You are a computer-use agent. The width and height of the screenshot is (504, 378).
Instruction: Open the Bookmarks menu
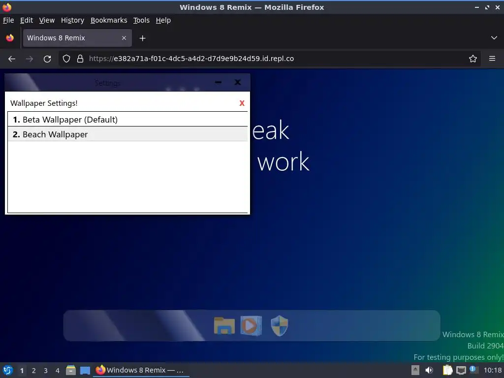(109, 20)
